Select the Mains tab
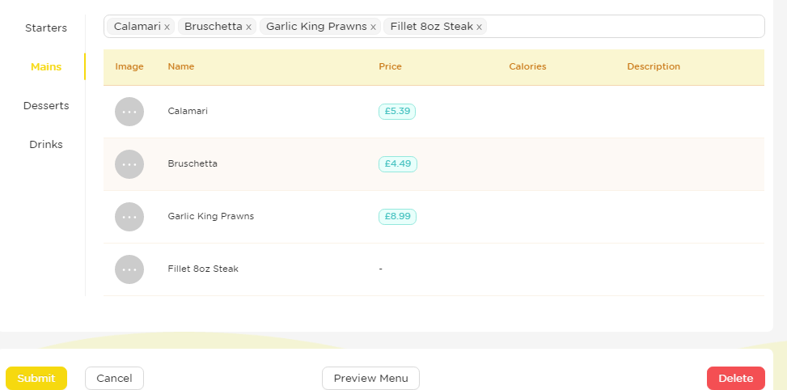 pyautogui.click(x=46, y=67)
